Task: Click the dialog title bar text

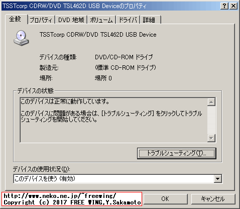Action: pyautogui.click(x=74, y=7)
